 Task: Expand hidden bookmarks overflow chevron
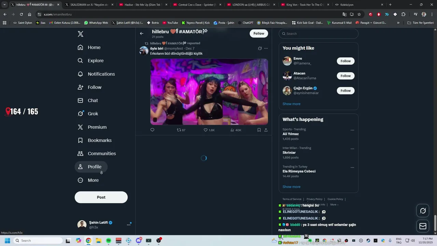tap(398, 23)
